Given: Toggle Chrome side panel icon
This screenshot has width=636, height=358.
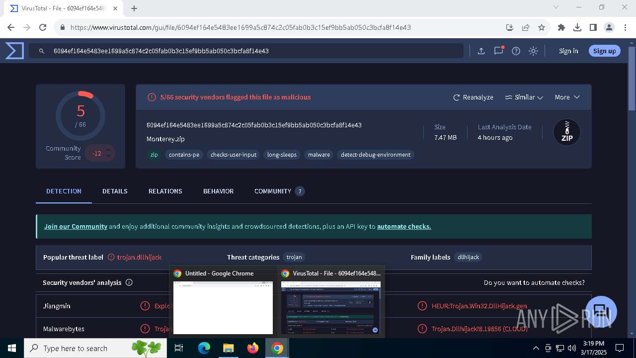Looking at the screenshot, I should click(x=593, y=27).
